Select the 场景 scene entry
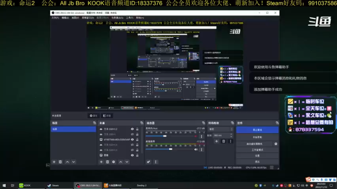Screen dimensions: 337x189 click(73, 129)
